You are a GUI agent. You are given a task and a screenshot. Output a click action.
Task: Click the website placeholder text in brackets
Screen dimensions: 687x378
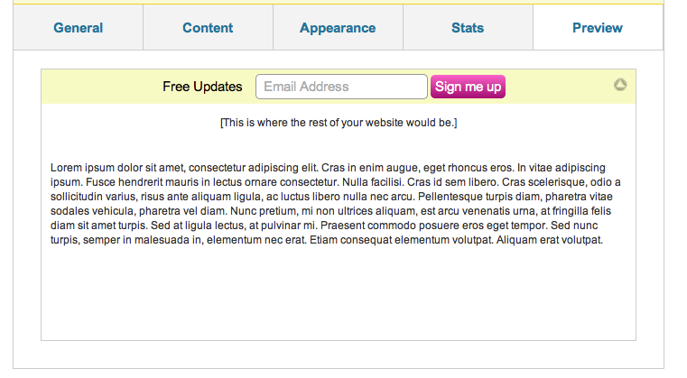tap(339, 123)
